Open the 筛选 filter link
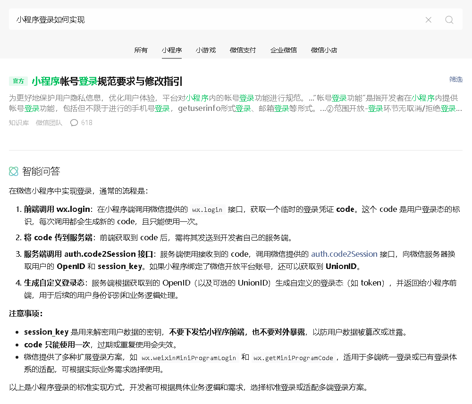The height and width of the screenshot is (404, 472). (456, 79)
